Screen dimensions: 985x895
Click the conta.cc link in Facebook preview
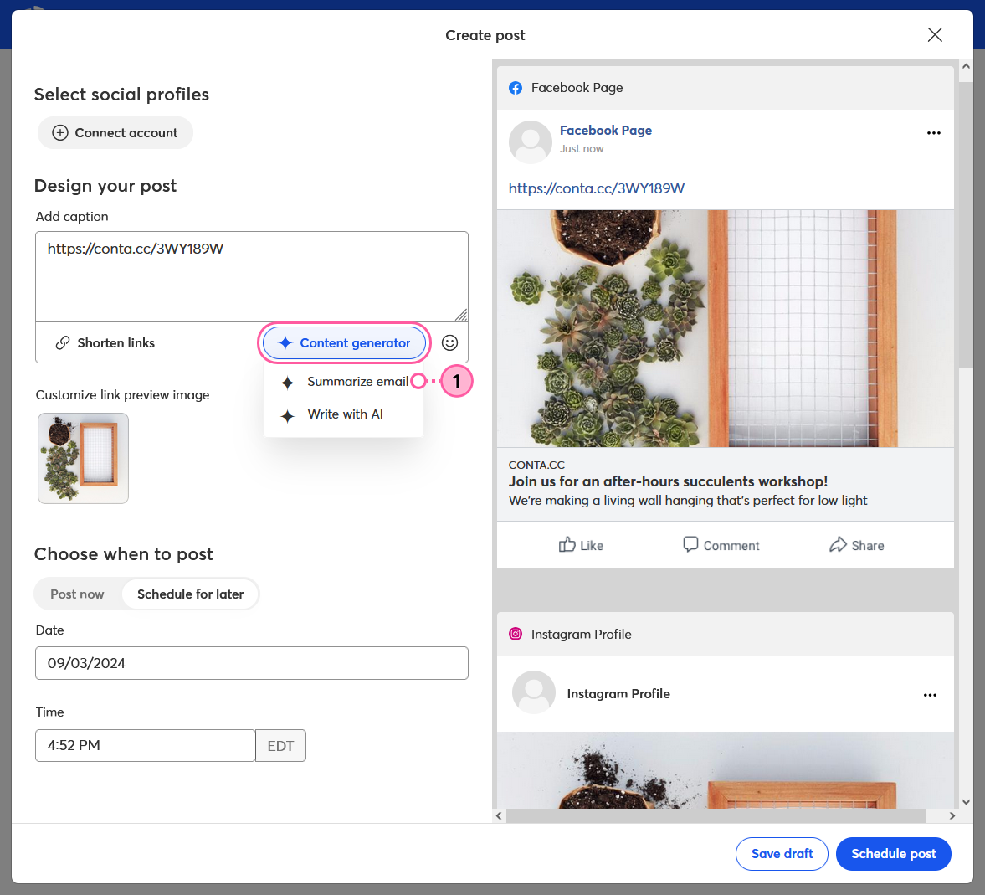tap(596, 188)
